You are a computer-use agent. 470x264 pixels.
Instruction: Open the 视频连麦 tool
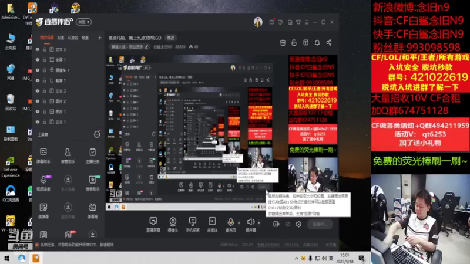click(x=43, y=183)
